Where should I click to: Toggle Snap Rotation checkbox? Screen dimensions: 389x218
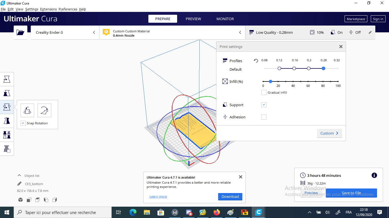(x=23, y=123)
